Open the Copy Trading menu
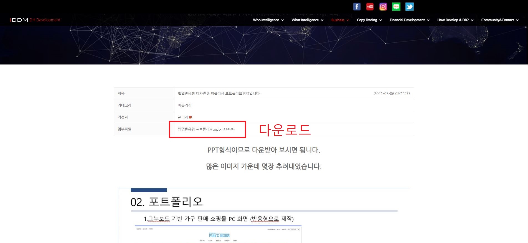The width and height of the screenshot is (528, 243). [x=367, y=20]
